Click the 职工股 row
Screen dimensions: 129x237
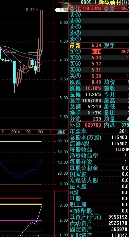99,205
